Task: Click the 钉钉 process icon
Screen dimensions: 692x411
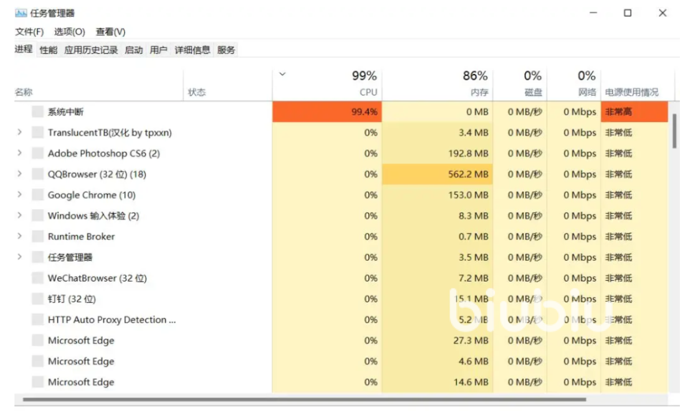Action: (x=38, y=299)
